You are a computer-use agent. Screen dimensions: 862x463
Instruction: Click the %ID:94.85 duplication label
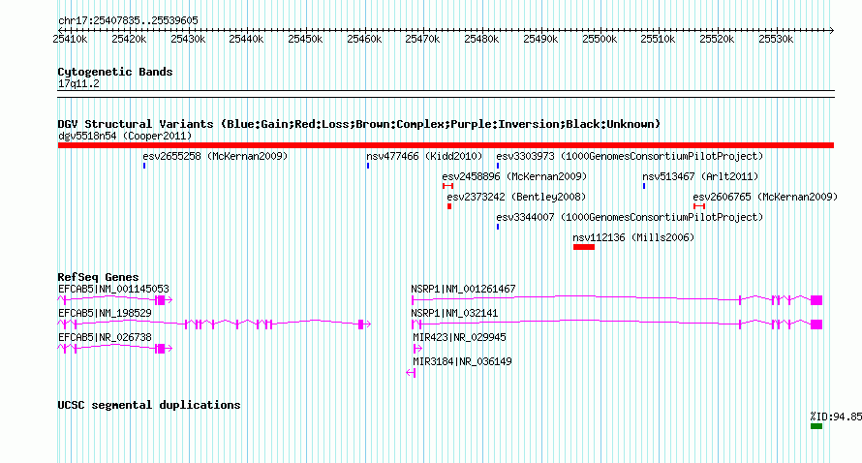(x=836, y=417)
